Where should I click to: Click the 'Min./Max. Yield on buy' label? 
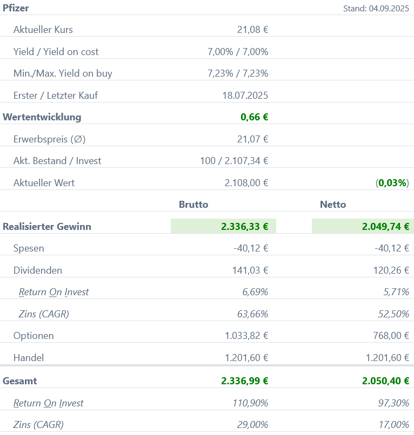coord(63,73)
